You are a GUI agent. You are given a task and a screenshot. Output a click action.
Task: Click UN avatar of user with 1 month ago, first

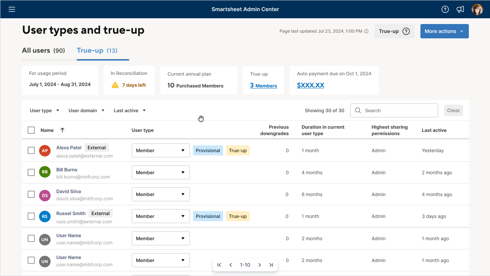pyautogui.click(x=44, y=239)
